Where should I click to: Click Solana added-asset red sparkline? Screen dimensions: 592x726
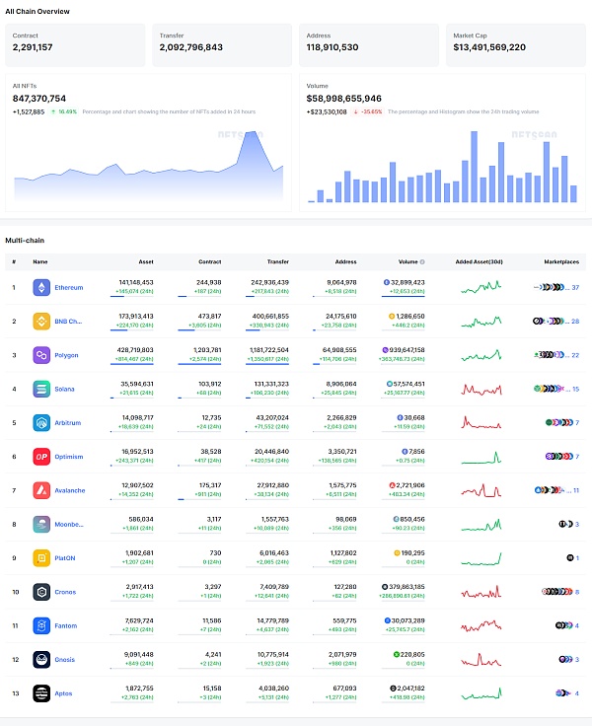[481, 389]
